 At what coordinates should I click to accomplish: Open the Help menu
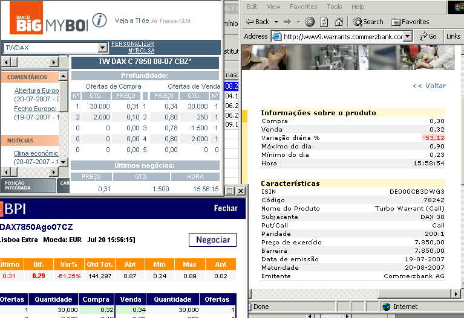(x=358, y=7)
